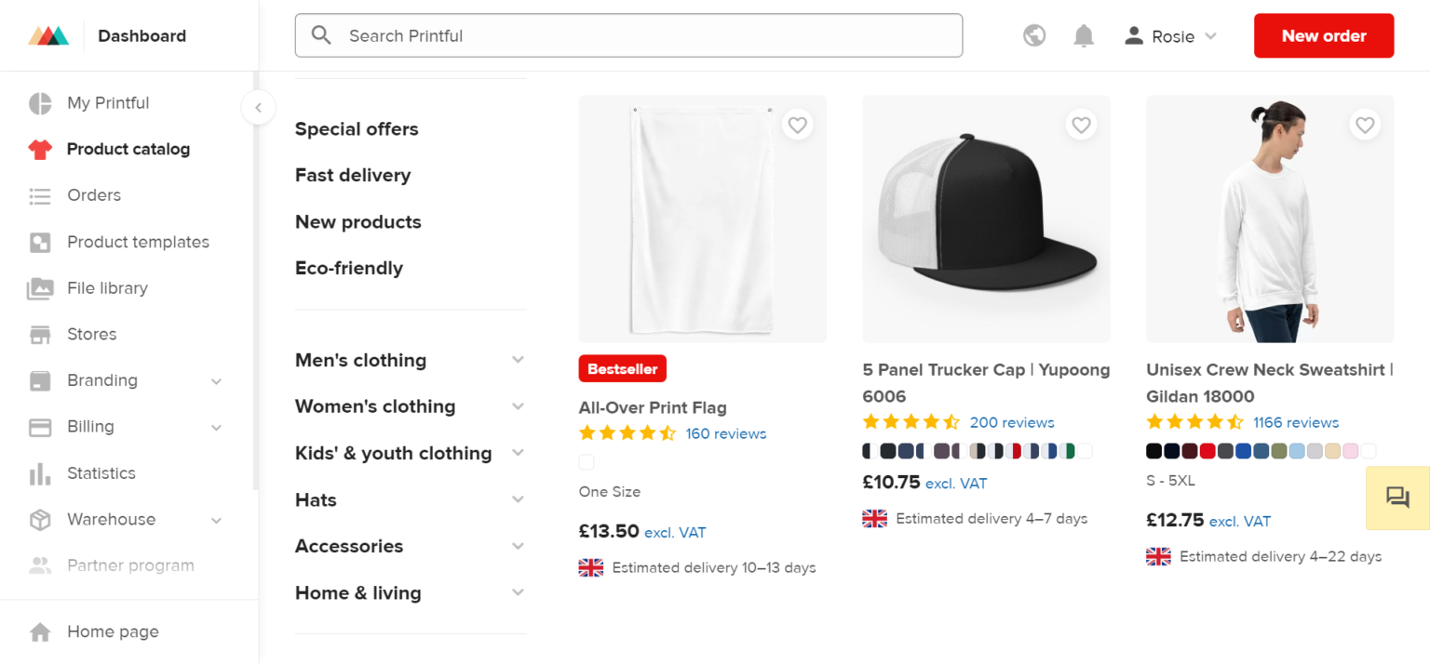Open the Orders section in the sidebar

point(93,195)
